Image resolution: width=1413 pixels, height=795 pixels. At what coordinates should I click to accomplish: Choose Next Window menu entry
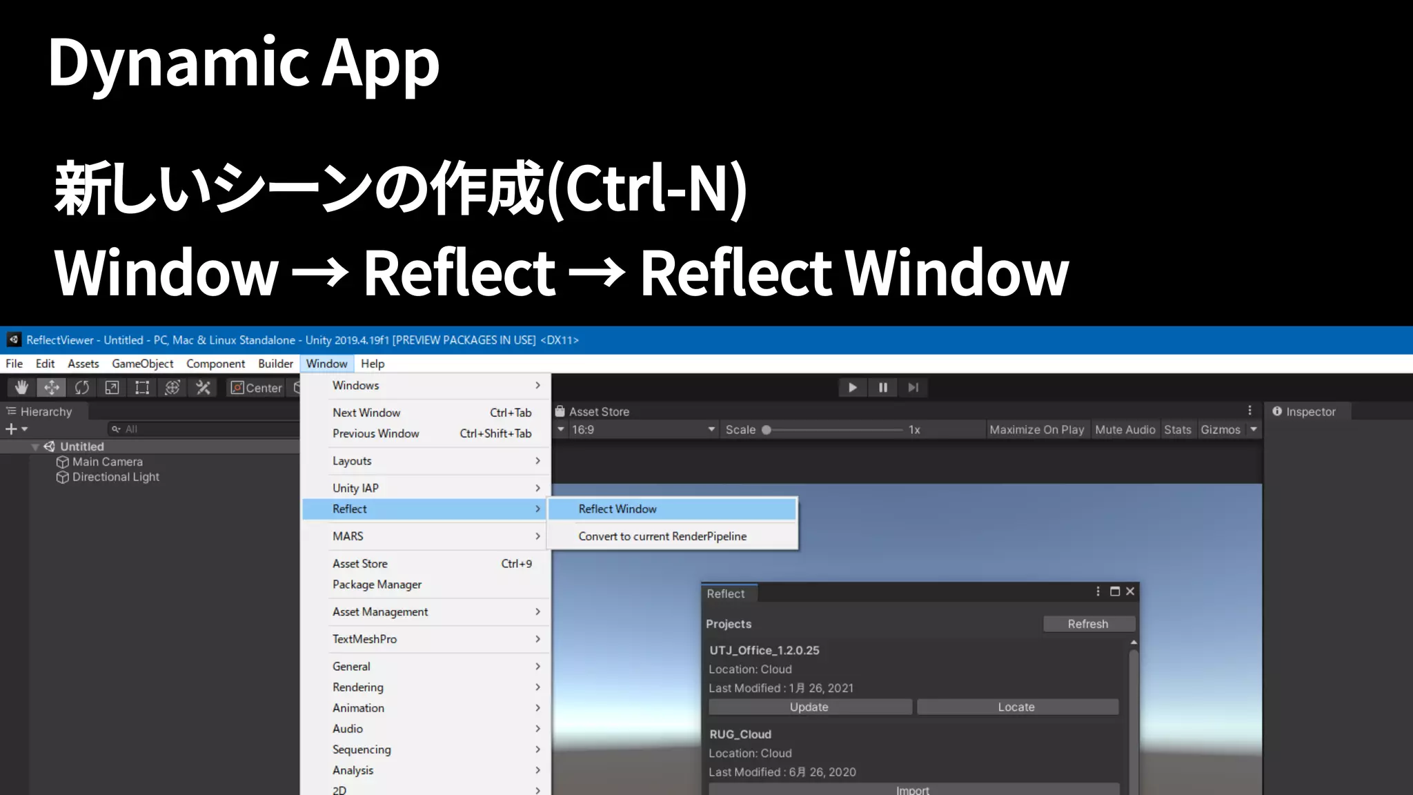[426, 413]
